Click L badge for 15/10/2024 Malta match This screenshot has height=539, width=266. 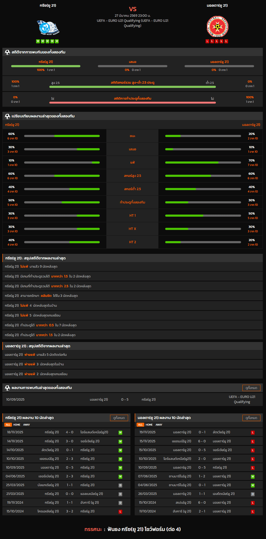point(253,503)
